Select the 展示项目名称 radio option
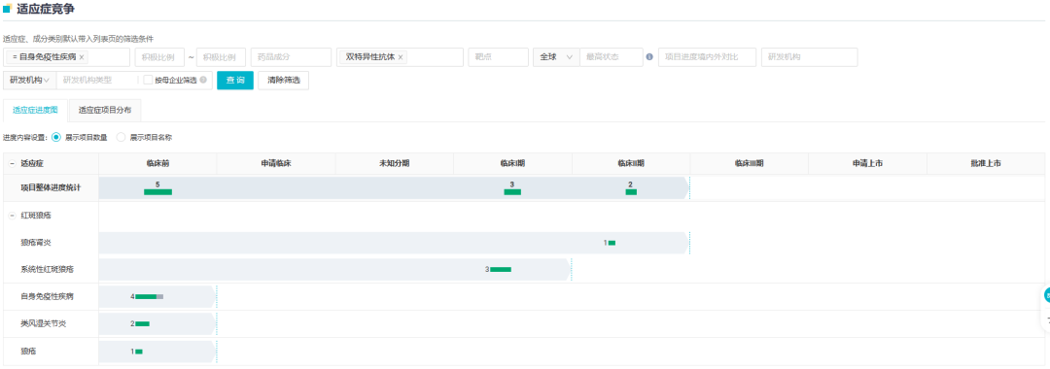The width and height of the screenshot is (1050, 369). click(122, 137)
